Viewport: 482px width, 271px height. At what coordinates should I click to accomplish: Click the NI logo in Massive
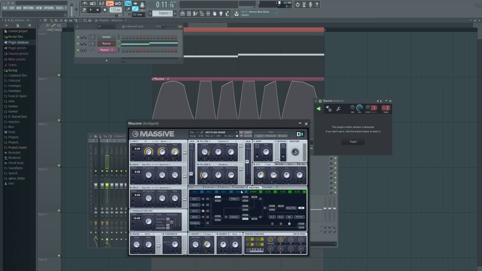tap(300, 134)
